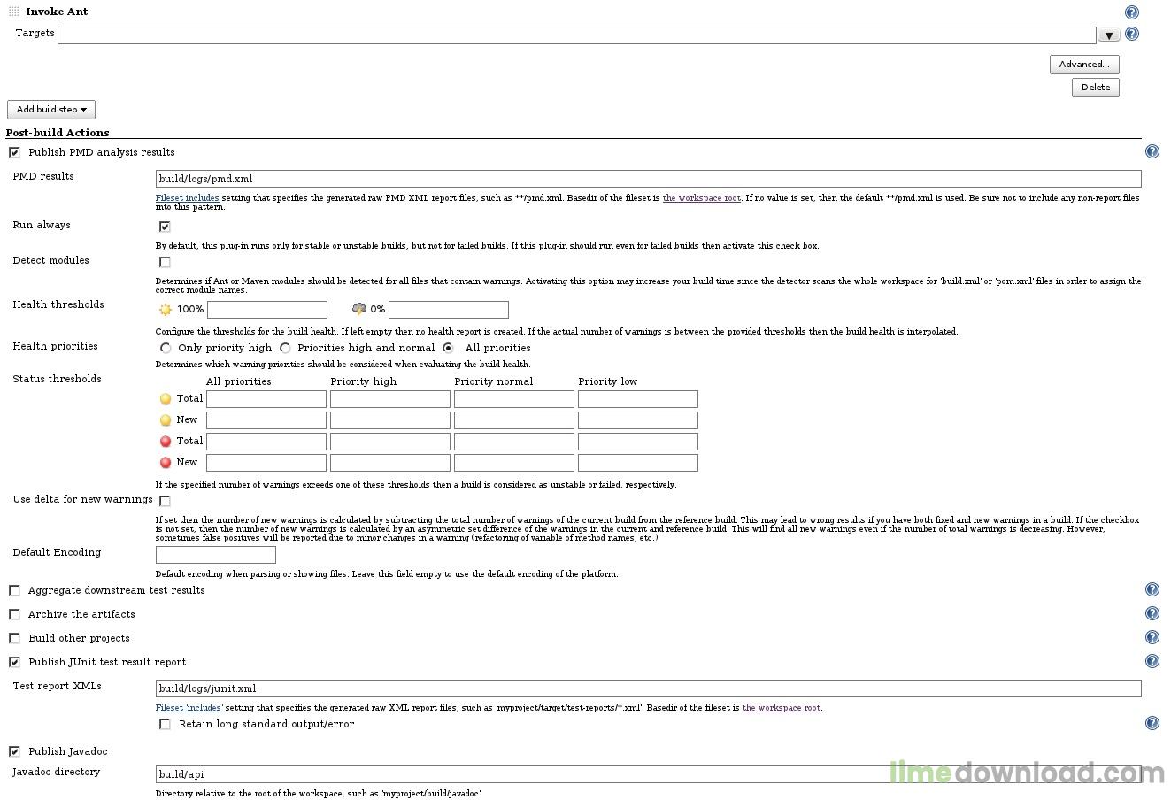Click failed New Priority low field
1171x800 pixels.
(638, 464)
